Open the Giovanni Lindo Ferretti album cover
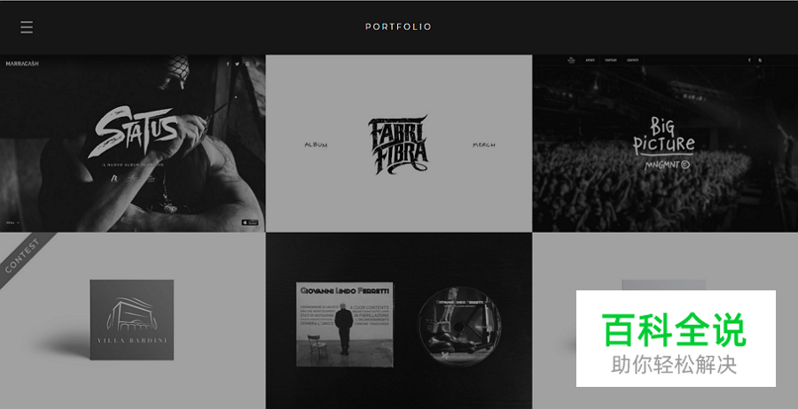798x409 pixels. (345, 325)
